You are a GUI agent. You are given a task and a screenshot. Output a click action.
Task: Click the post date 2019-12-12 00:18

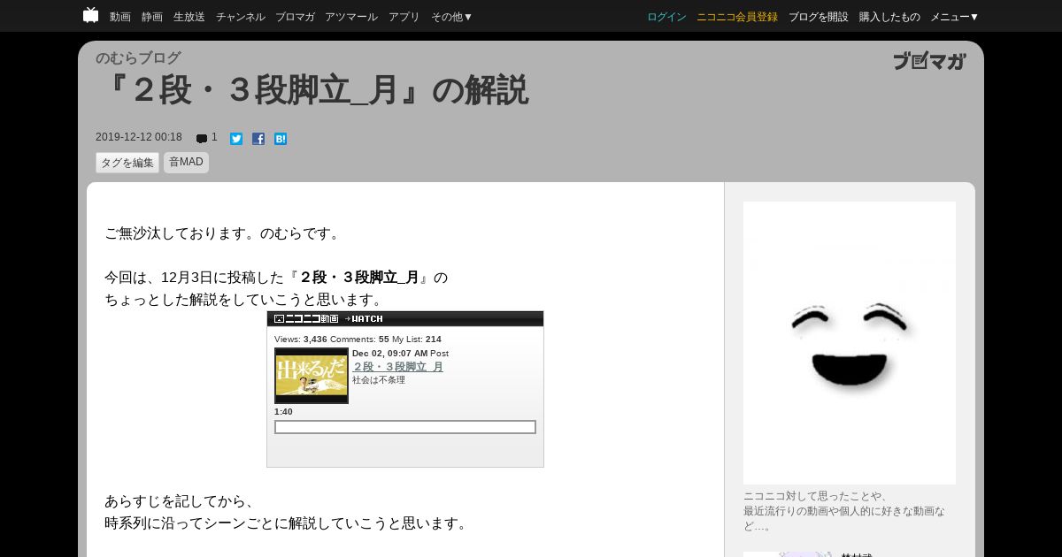(x=139, y=137)
